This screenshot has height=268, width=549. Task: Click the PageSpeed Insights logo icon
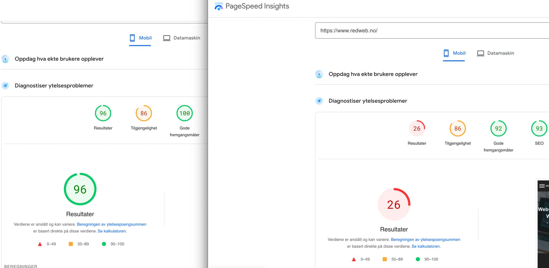tap(219, 6)
